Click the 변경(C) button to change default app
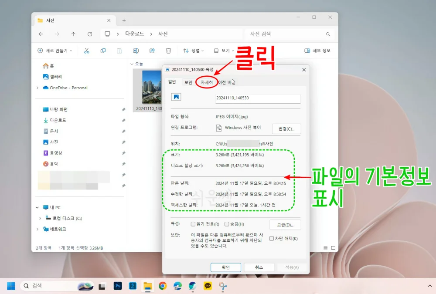Screen dimensions: 436x294 tap(286, 128)
